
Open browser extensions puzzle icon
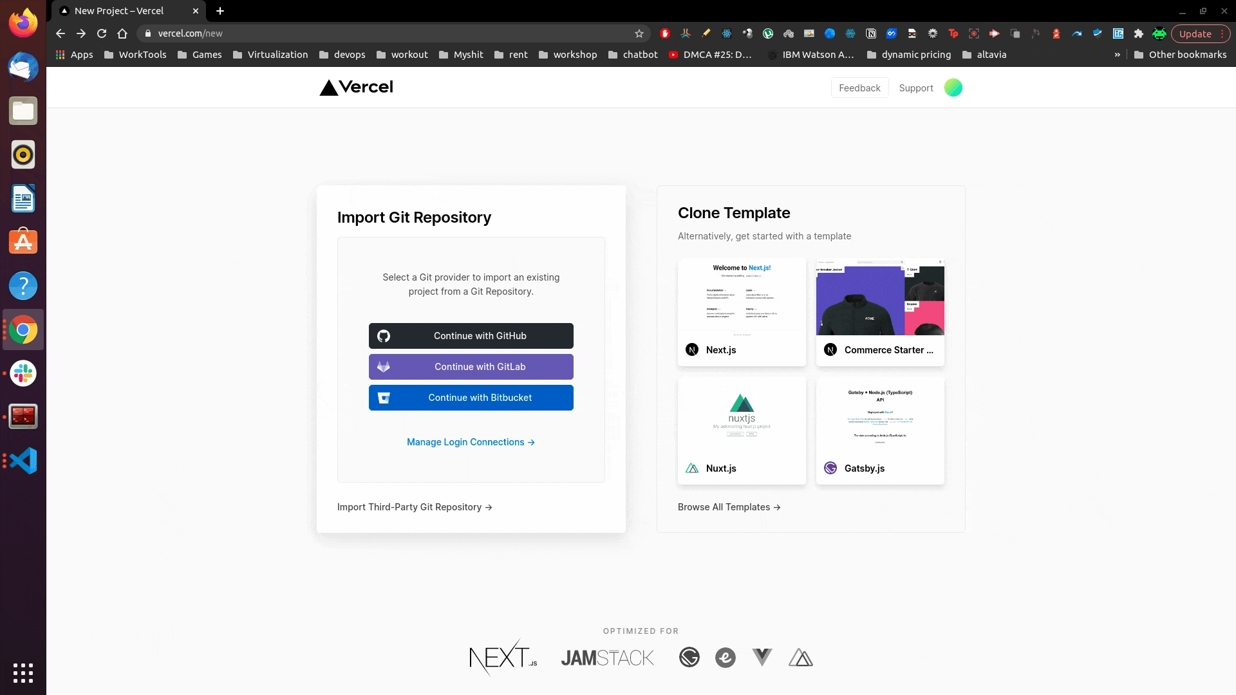(1138, 33)
